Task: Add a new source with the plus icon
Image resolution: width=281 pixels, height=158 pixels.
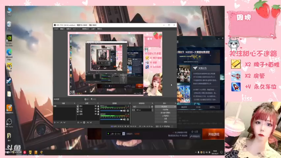Action: [78, 123]
